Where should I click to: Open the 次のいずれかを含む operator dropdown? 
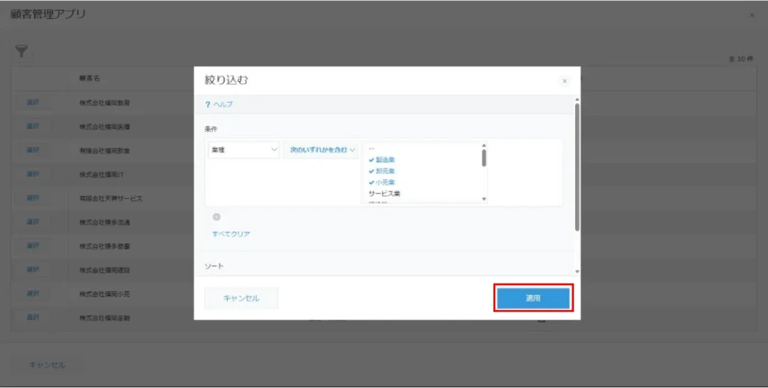point(321,150)
